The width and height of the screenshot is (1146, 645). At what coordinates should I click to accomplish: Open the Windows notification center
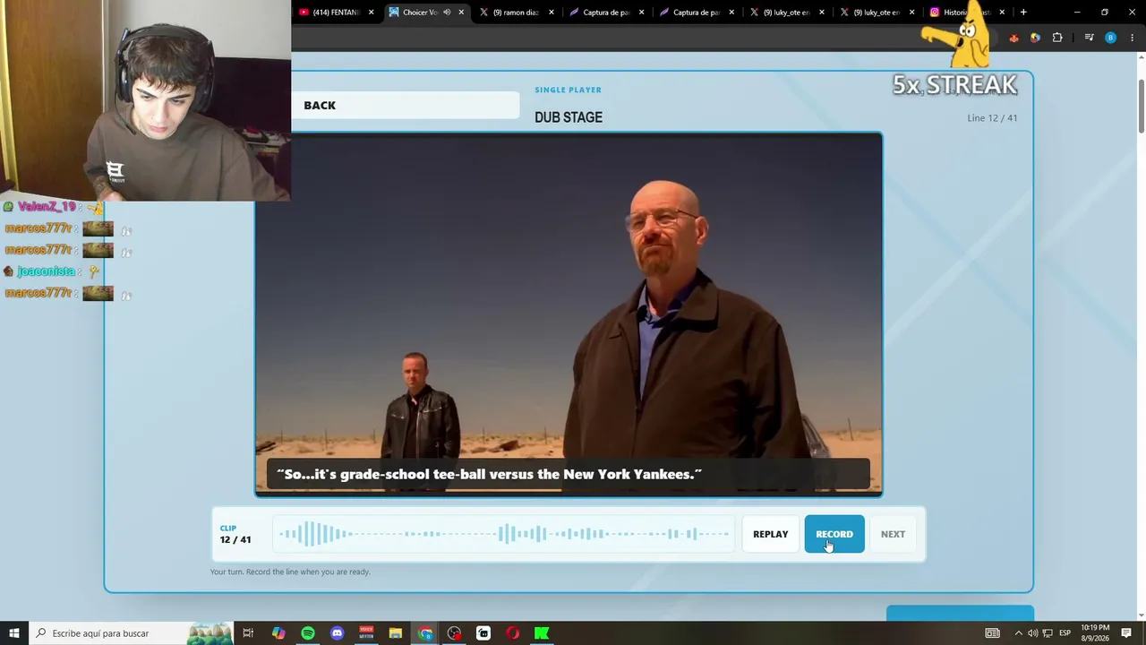pos(1126,633)
